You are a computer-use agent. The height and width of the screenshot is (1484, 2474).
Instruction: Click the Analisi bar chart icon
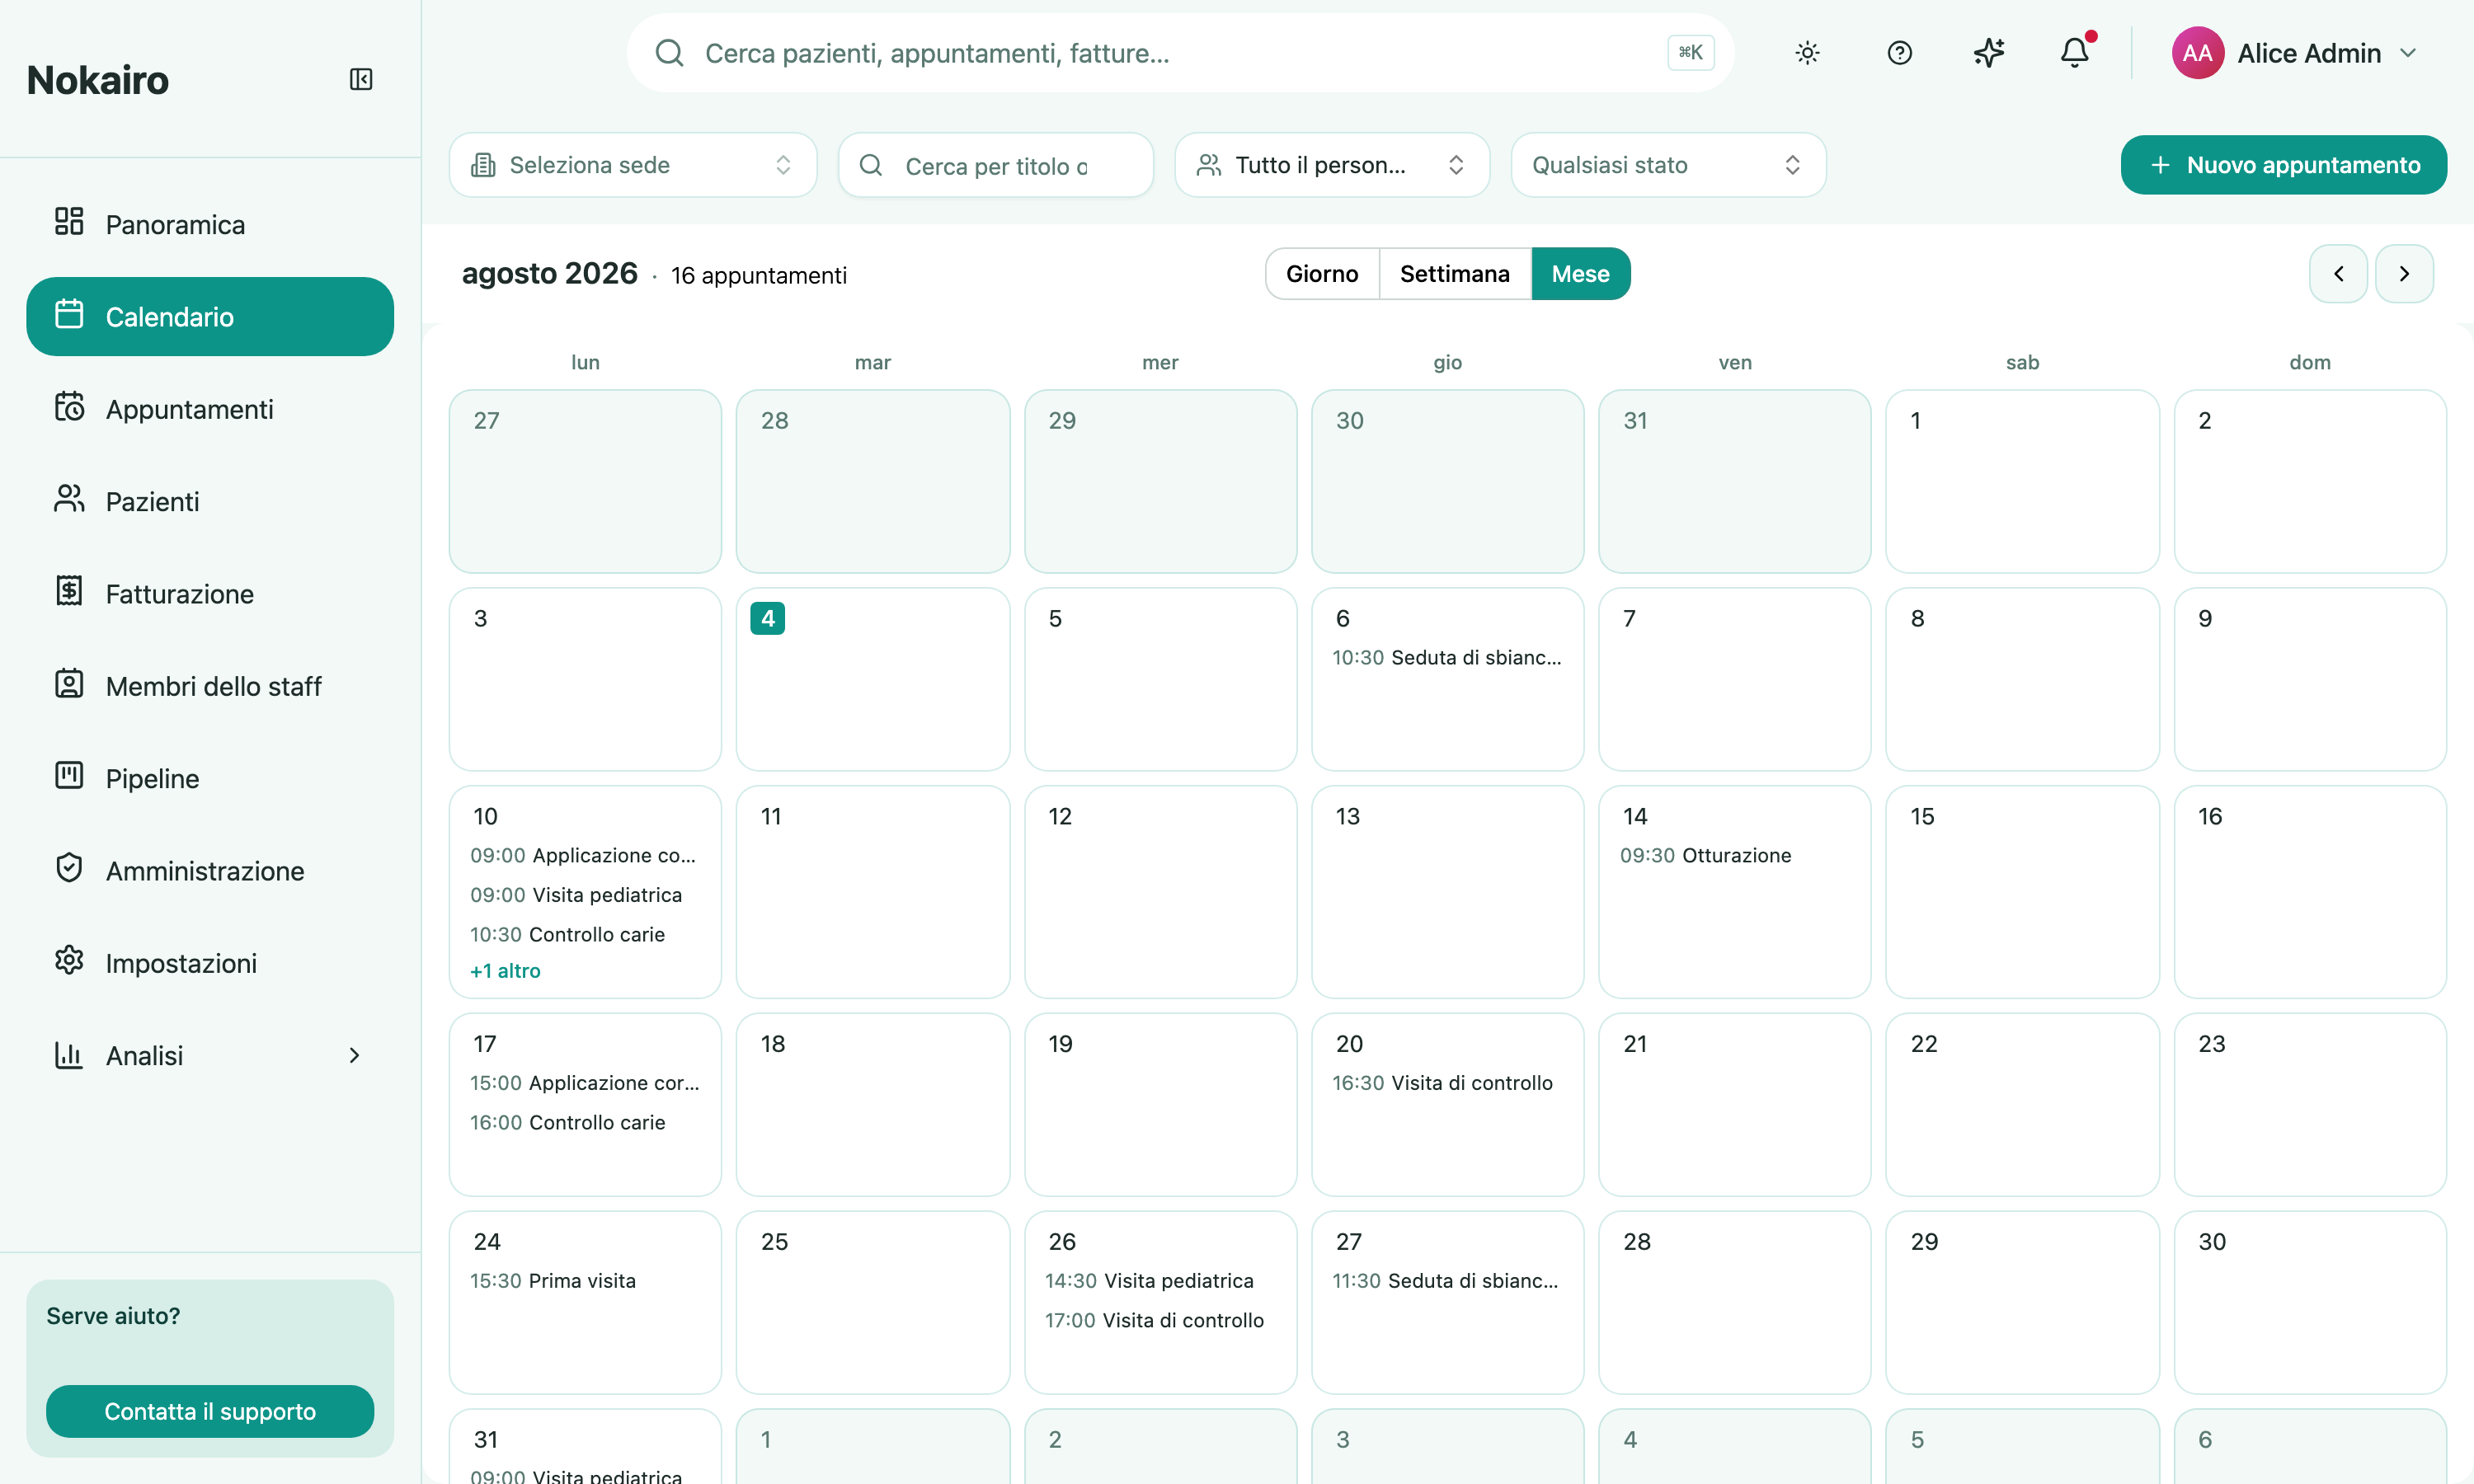[x=69, y=1054]
